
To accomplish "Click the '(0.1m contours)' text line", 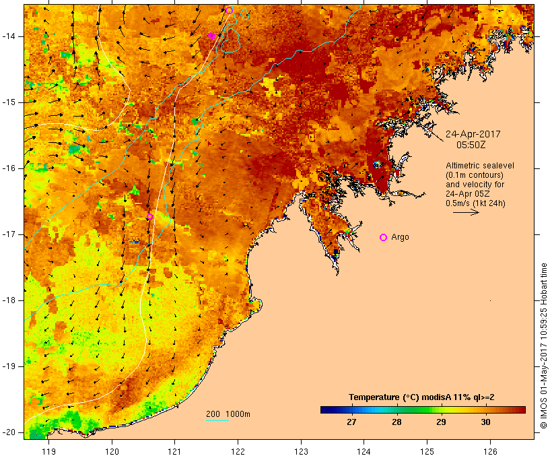I will [475, 175].
